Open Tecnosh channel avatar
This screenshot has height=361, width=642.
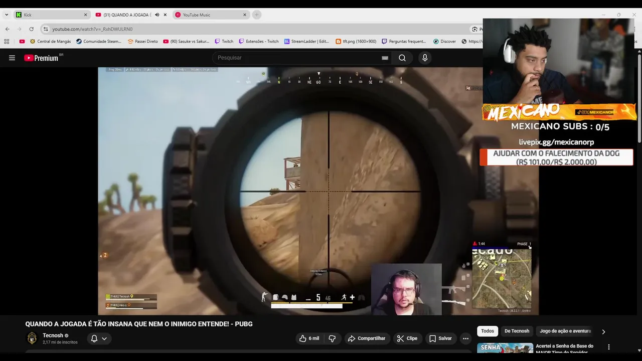(32, 338)
